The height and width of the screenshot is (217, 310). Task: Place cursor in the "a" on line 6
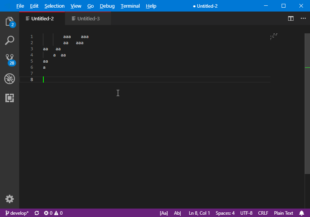coord(44,68)
